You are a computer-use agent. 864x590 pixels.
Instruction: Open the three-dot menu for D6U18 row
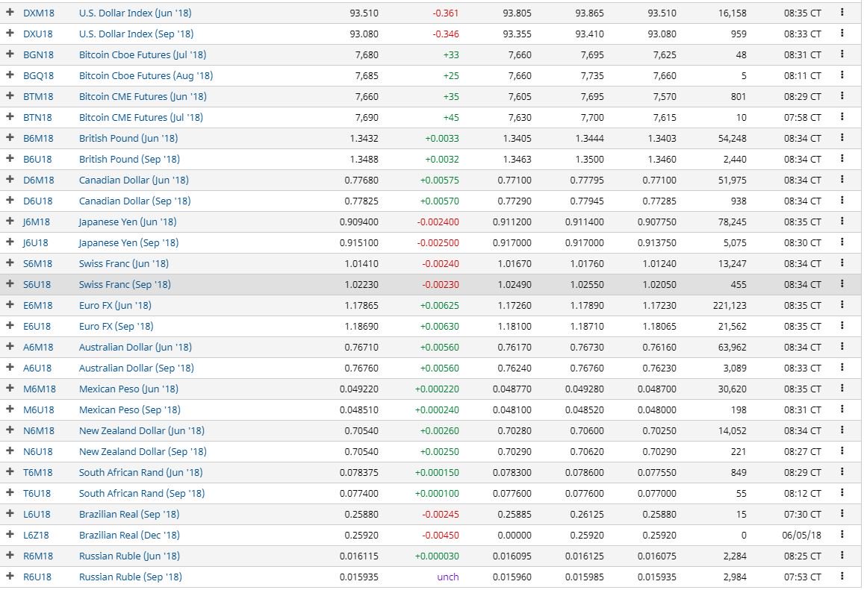coord(842,201)
